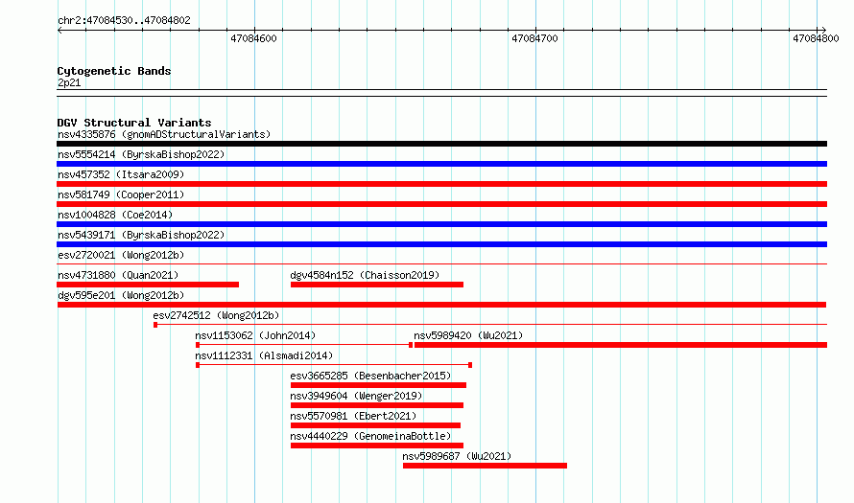The height and width of the screenshot is (503, 854).
Task: Click the blue nsv1004828 variant bar
Action: tap(441, 224)
